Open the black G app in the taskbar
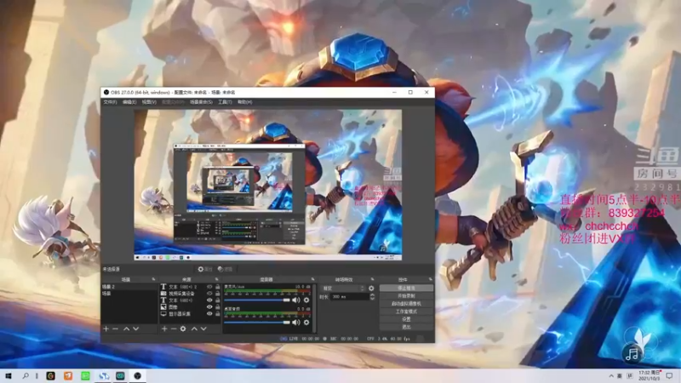 click(x=51, y=375)
